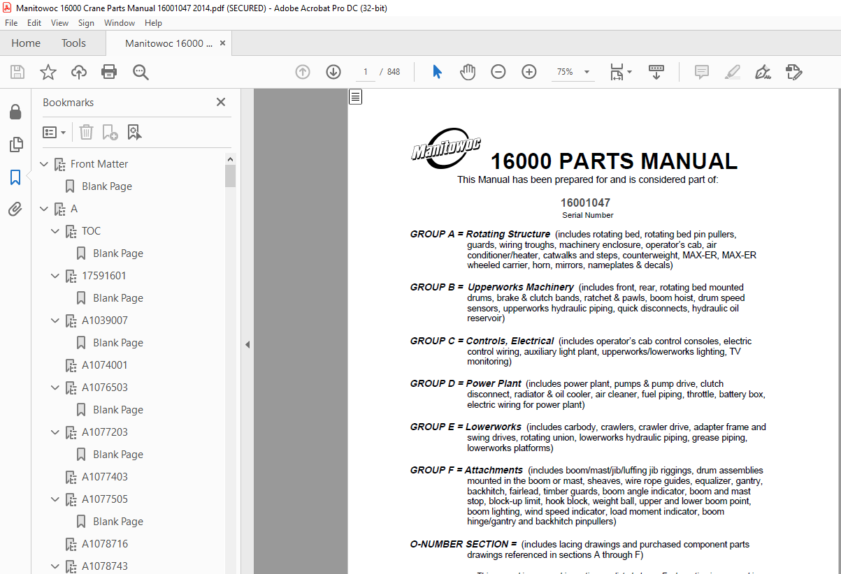Toggle the Bookmarks panel sidebar icon
The height and width of the screenshot is (574, 841).
(x=15, y=177)
